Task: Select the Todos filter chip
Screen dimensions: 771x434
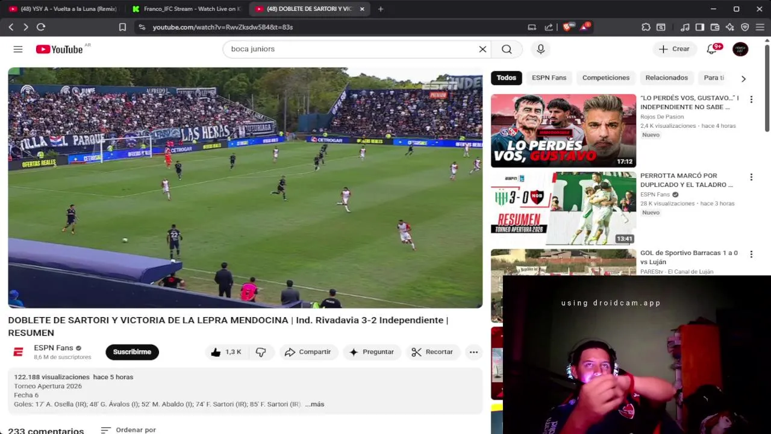Action: 506,78
